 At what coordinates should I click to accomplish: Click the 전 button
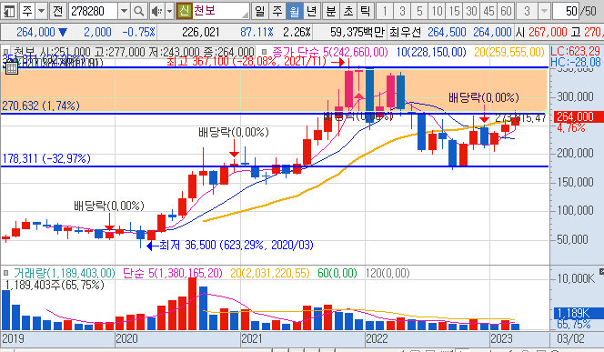[x=58, y=12]
